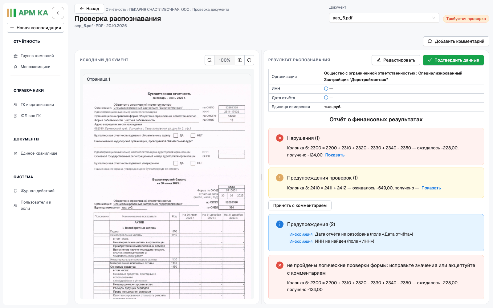Click Отчётность in the breadcrumb
The image size is (493, 308).
pos(116,10)
